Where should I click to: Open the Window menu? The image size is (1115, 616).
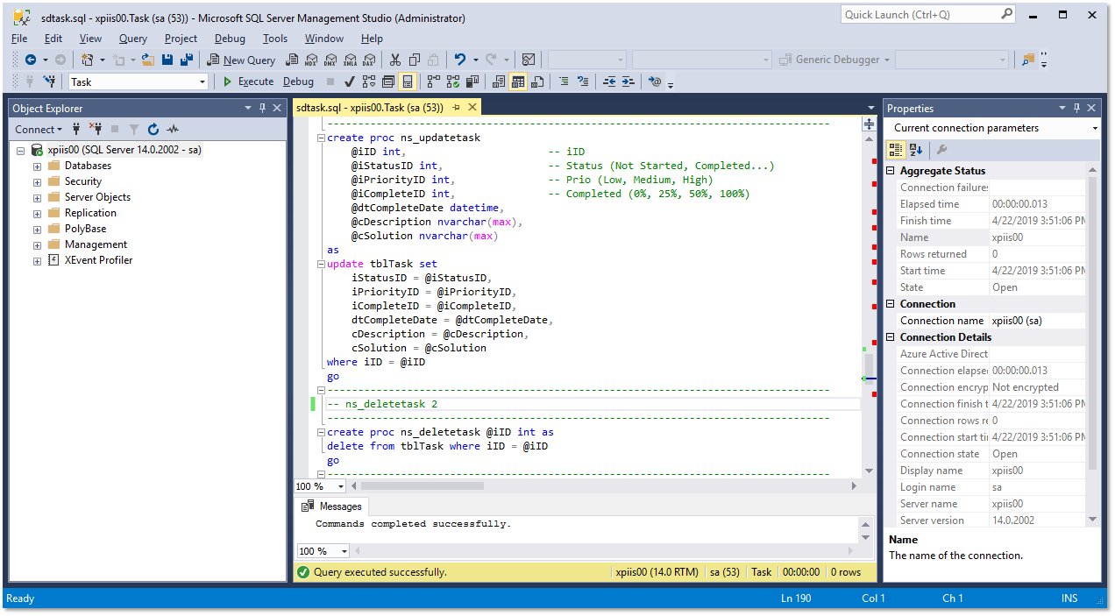pos(324,39)
